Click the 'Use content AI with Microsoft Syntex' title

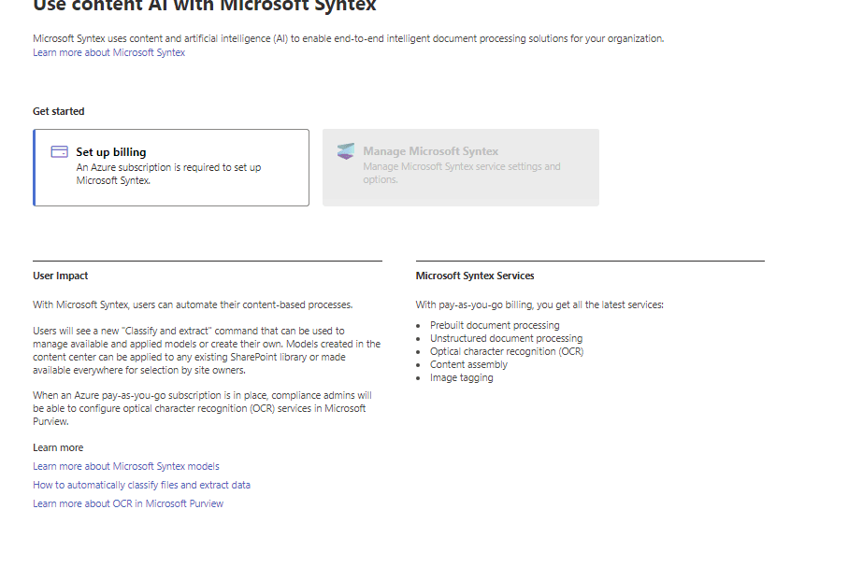point(205,7)
